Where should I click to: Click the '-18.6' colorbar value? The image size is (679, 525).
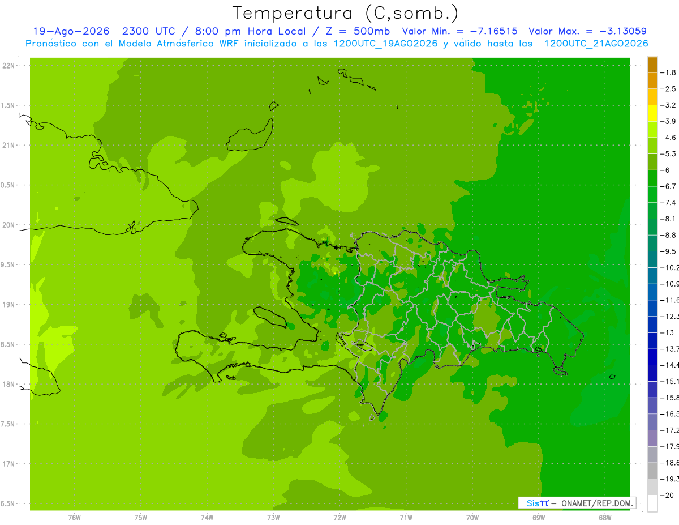pos(669,463)
